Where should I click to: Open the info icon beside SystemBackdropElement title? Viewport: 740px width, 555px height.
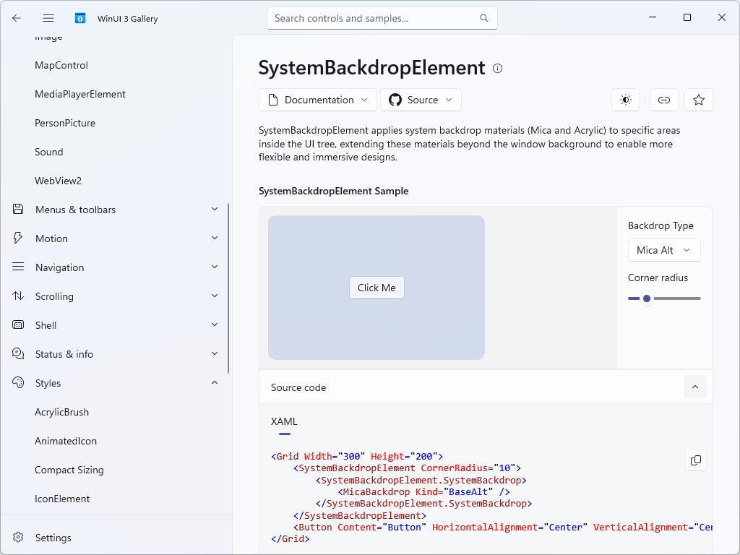(x=497, y=69)
